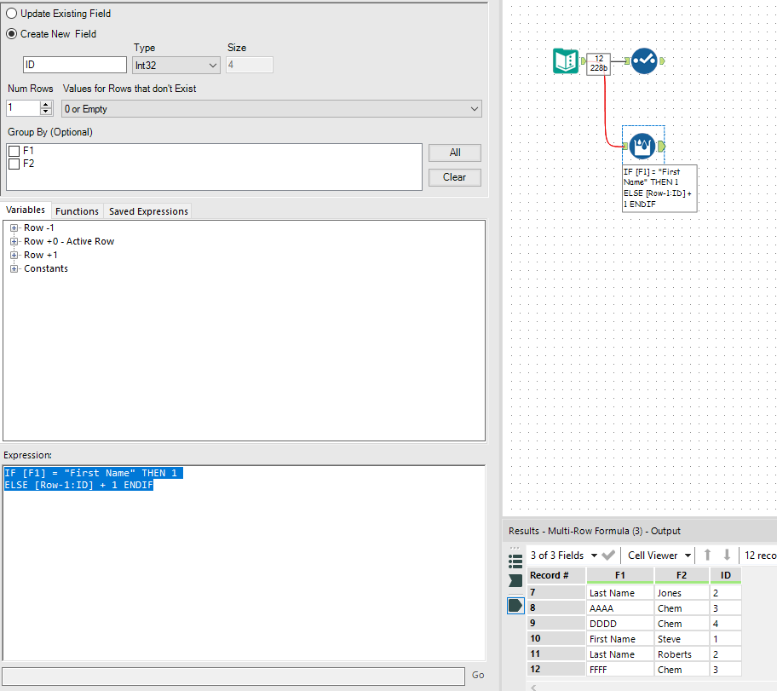Viewport: 777px width, 691px height.
Task: Expand the Row +0 - Active Row node
Action: pyautogui.click(x=14, y=241)
